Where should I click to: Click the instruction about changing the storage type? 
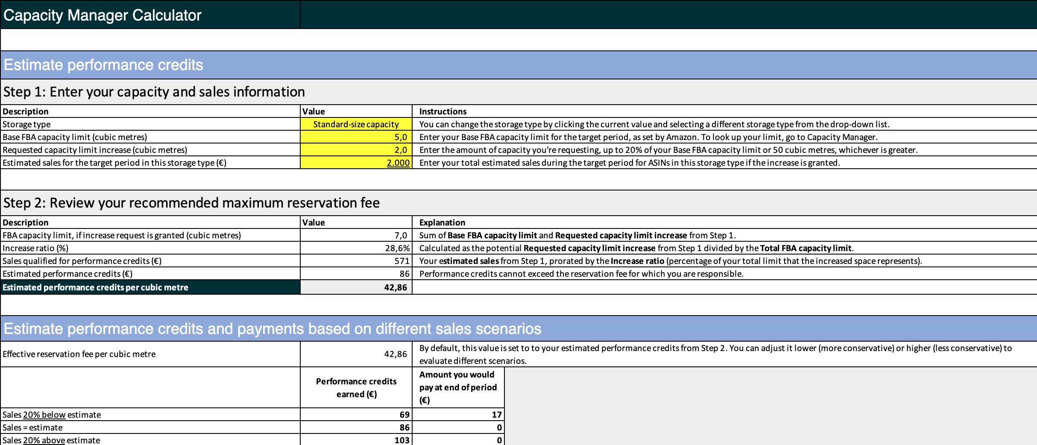tap(654, 124)
